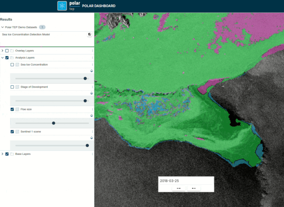
Task: Click the opacity droplet icon under Sentinel 1 scene
Action: tap(92, 138)
